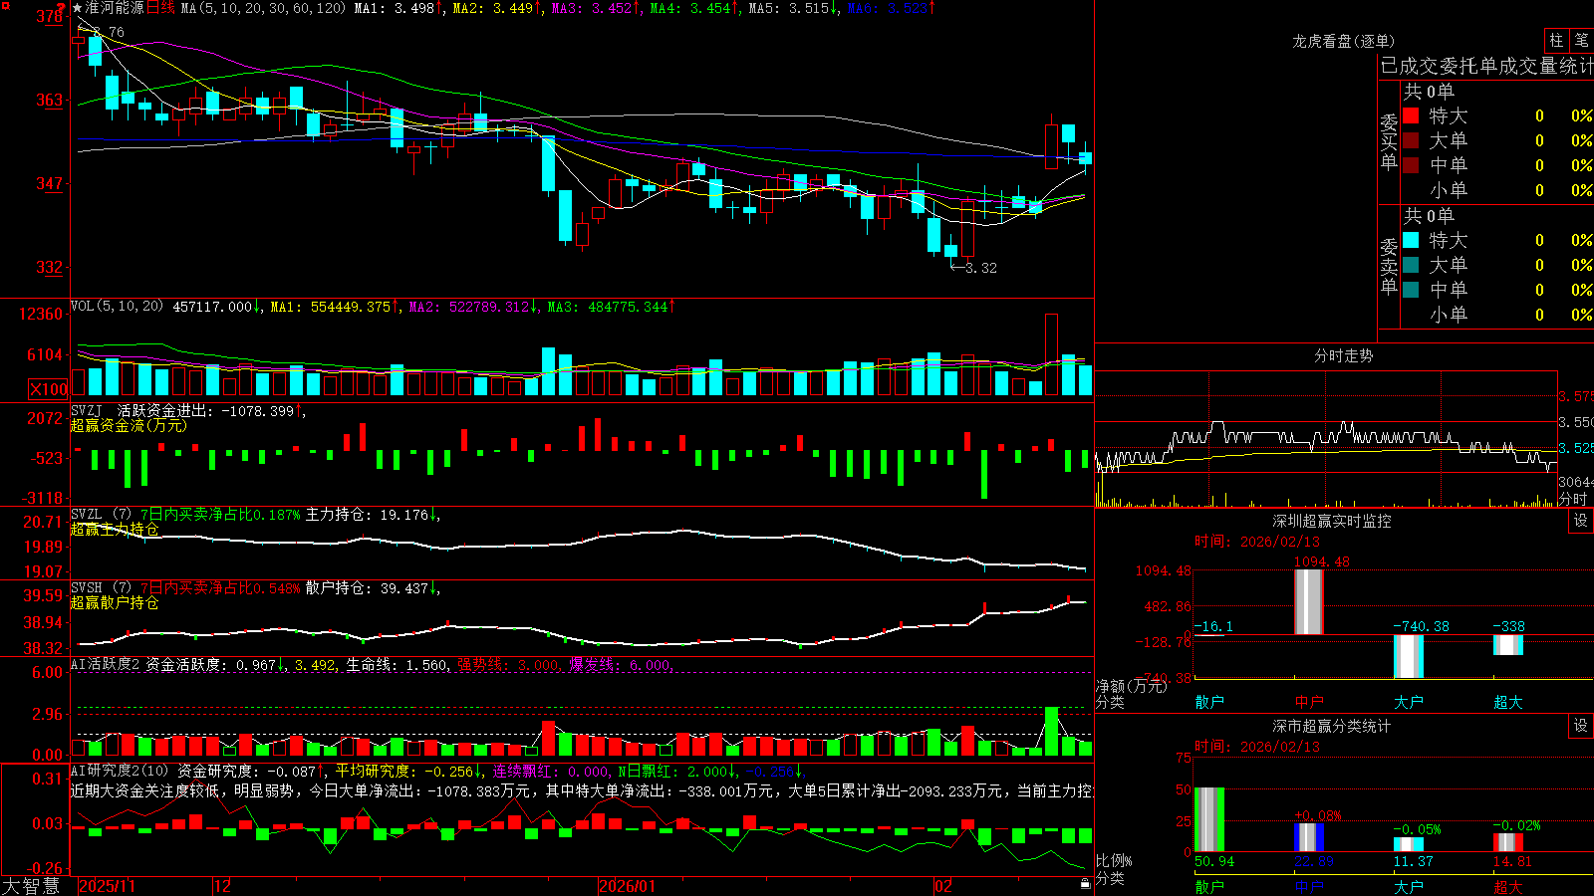The height and width of the screenshot is (896, 1594).
Task: Switch to 柱 bar view in 龙虎看盘
Action: [x=1556, y=40]
